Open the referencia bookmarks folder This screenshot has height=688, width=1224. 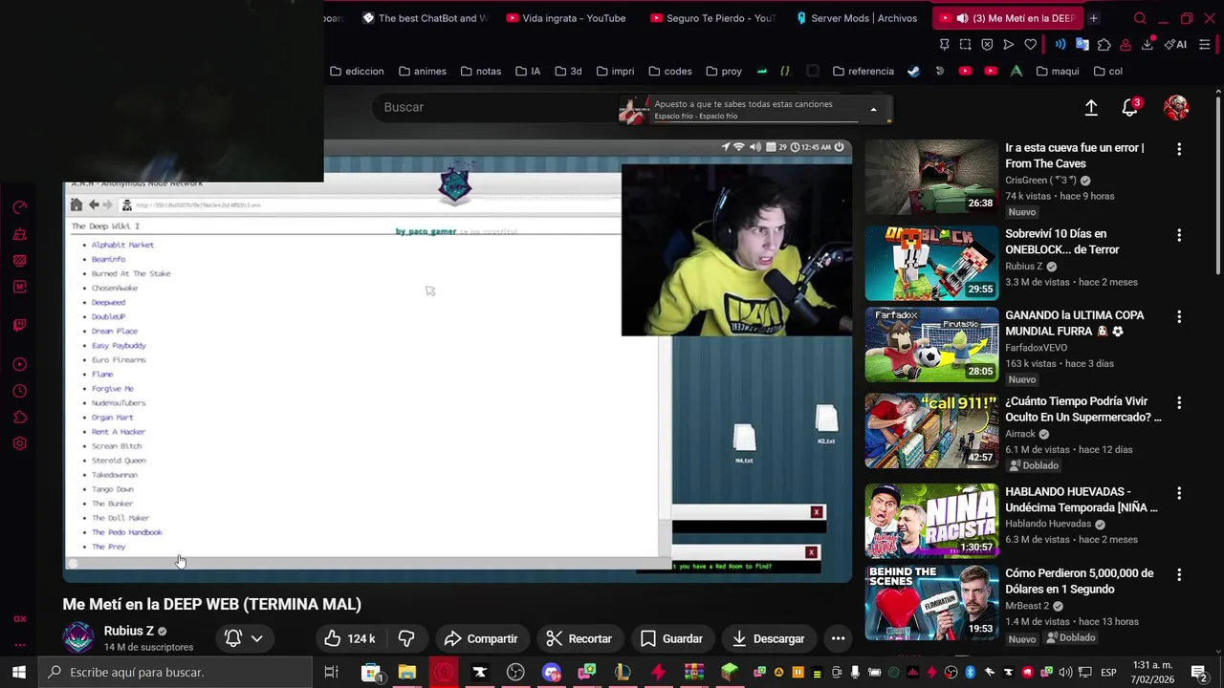(863, 71)
